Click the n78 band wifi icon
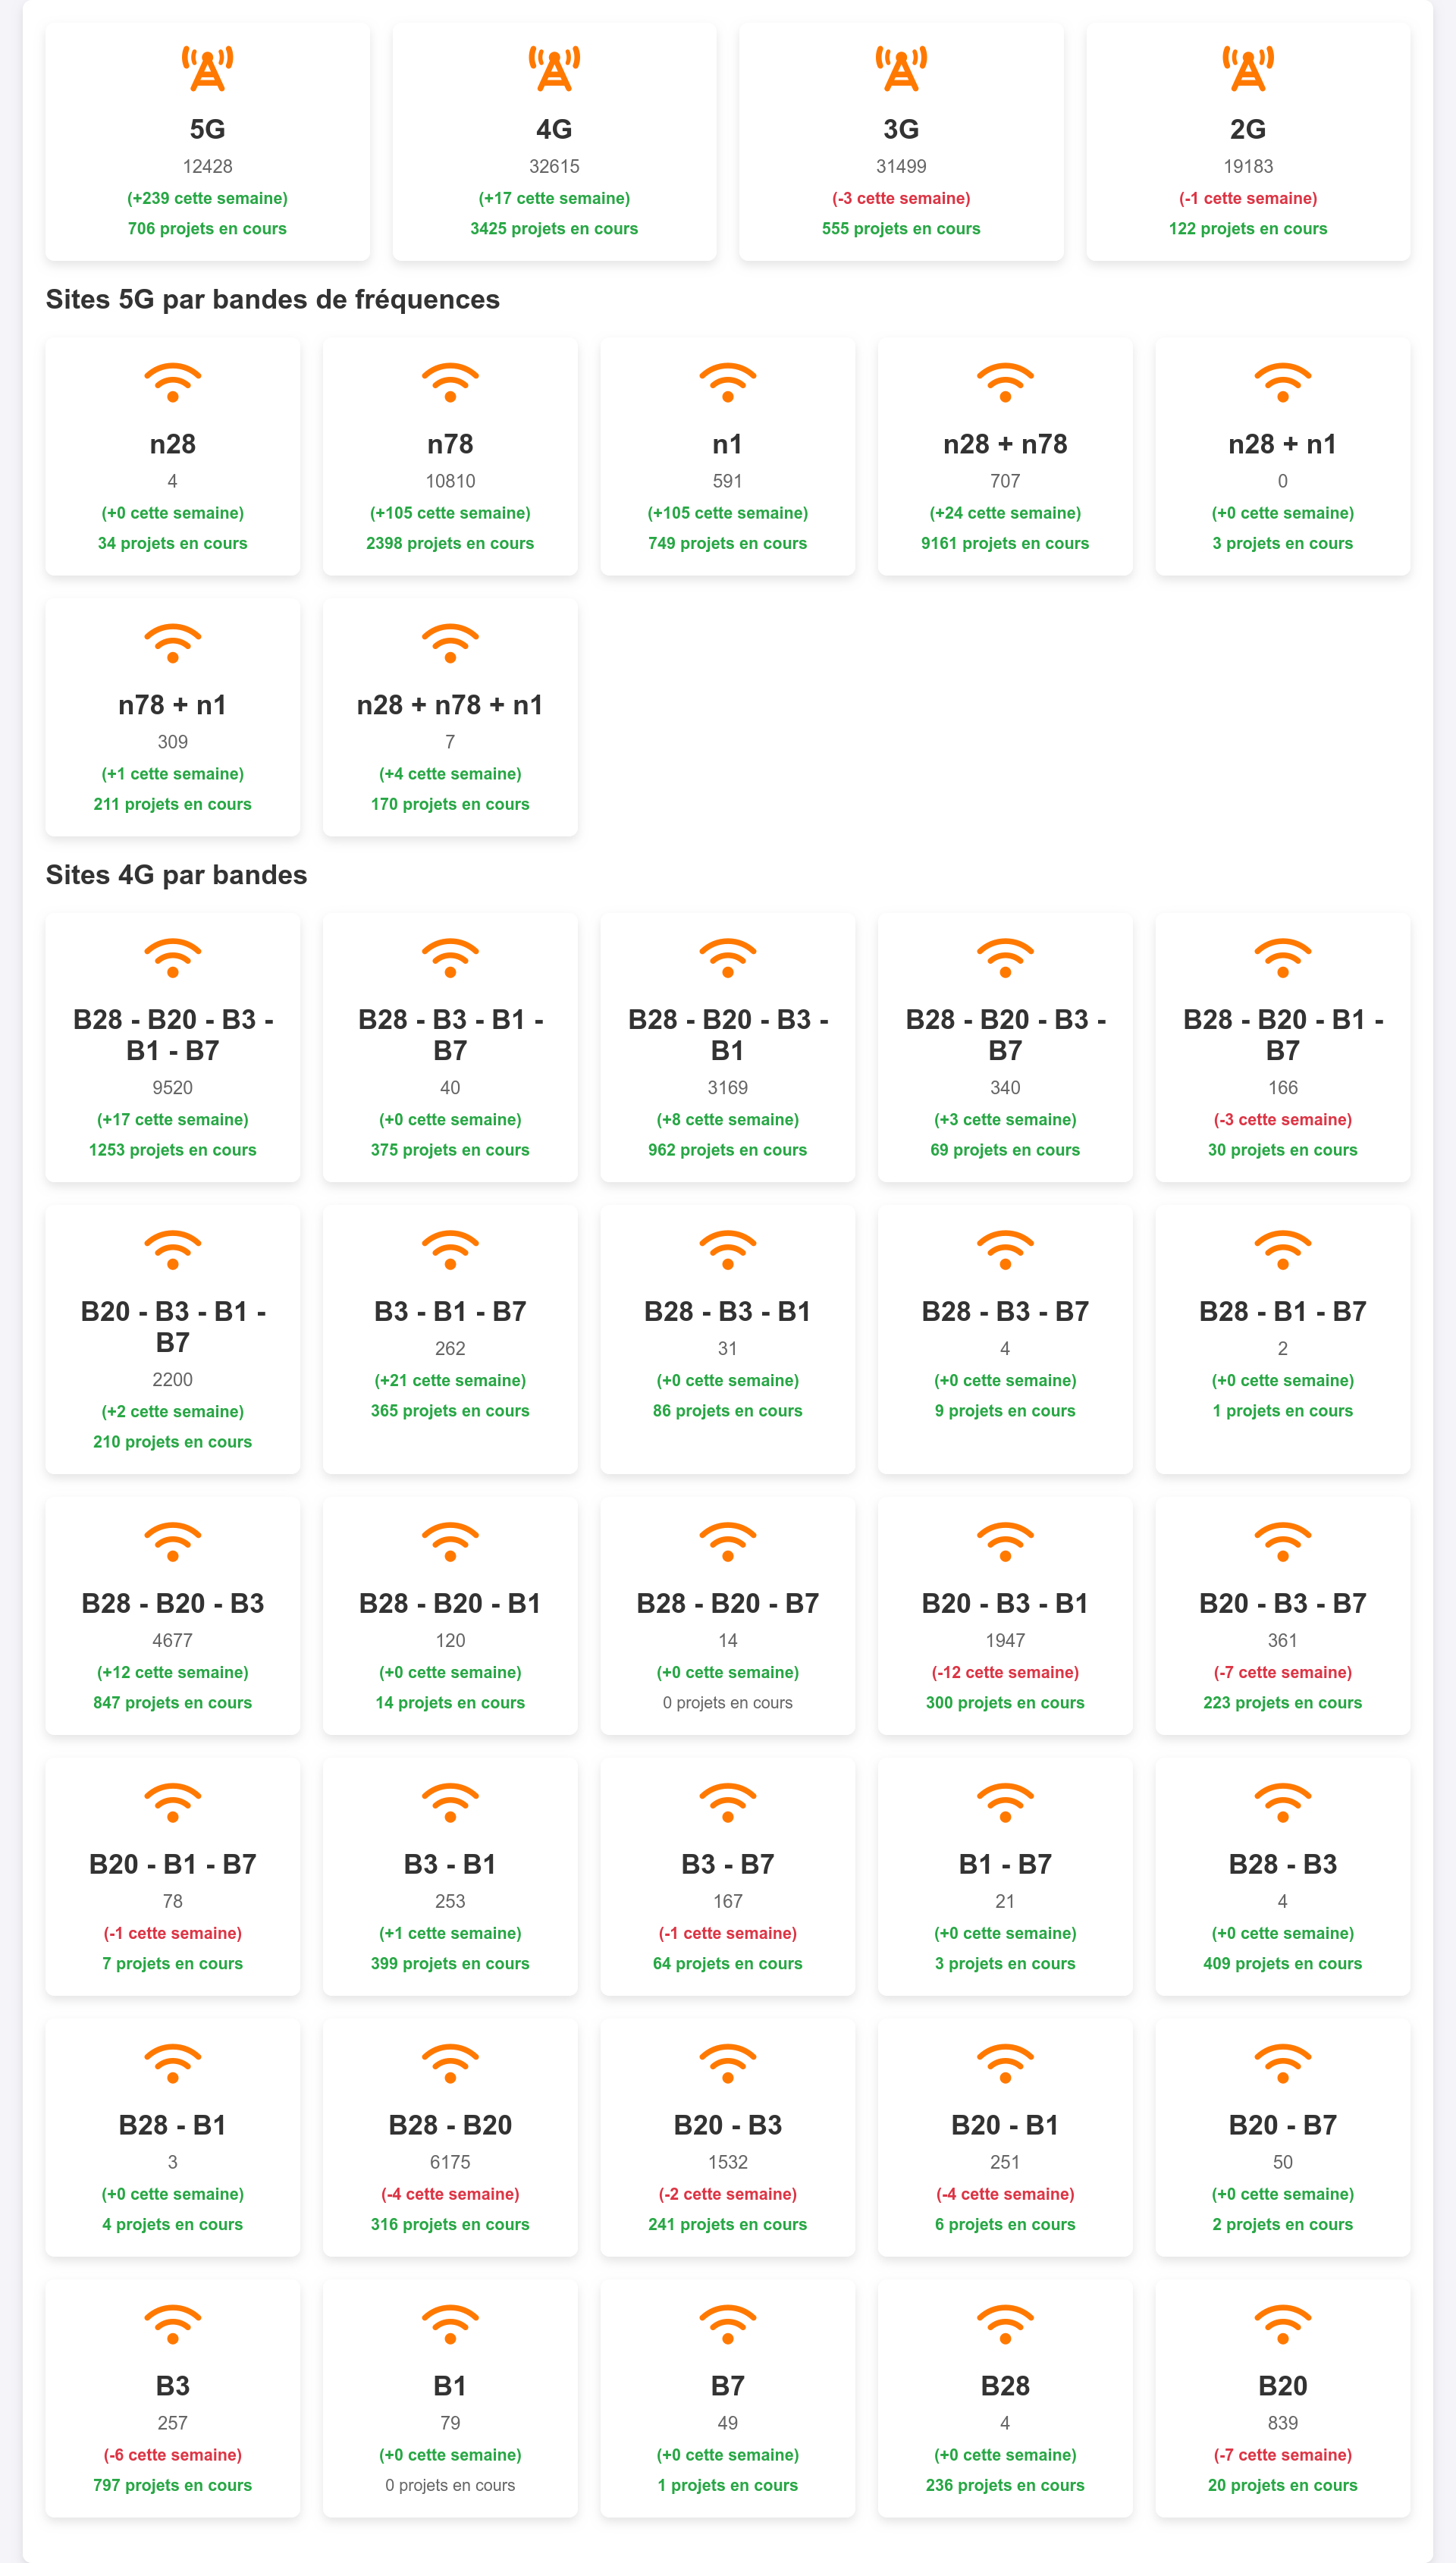Image resolution: width=1456 pixels, height=2563 pixels. [450, 383]
